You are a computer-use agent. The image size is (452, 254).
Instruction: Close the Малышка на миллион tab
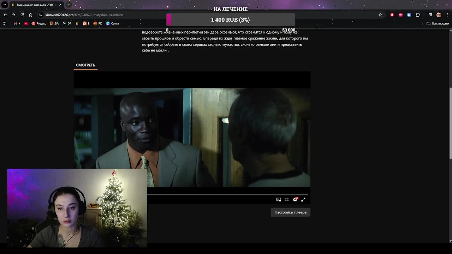click(60, 5)
